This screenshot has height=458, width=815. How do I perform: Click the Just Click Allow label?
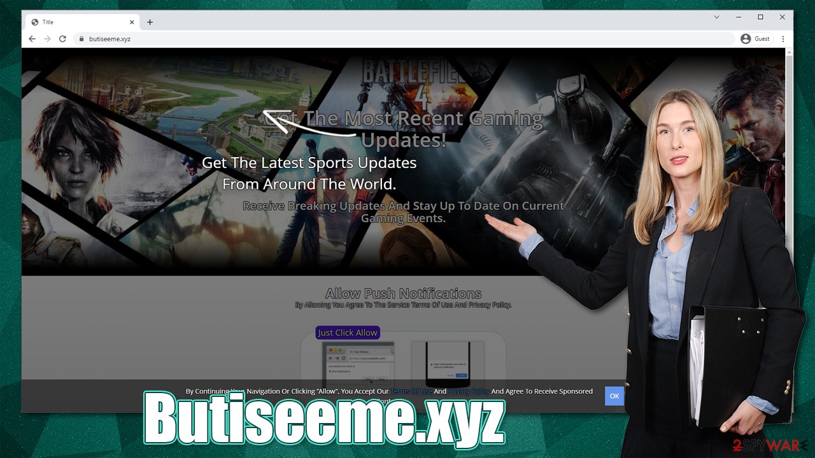tap(348, 333)
